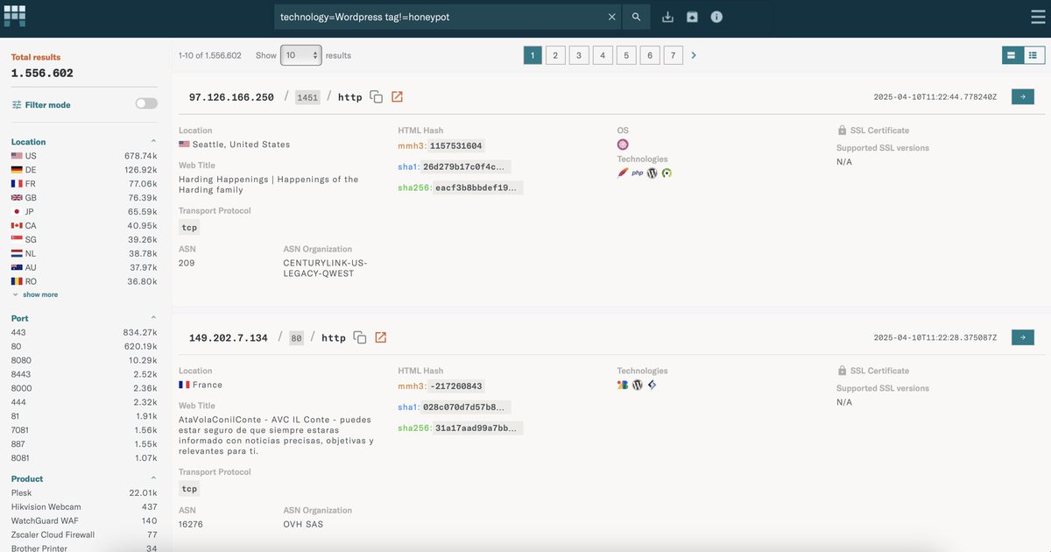Filter by US location
The image size is (1051, 552).
coord(84,156)
